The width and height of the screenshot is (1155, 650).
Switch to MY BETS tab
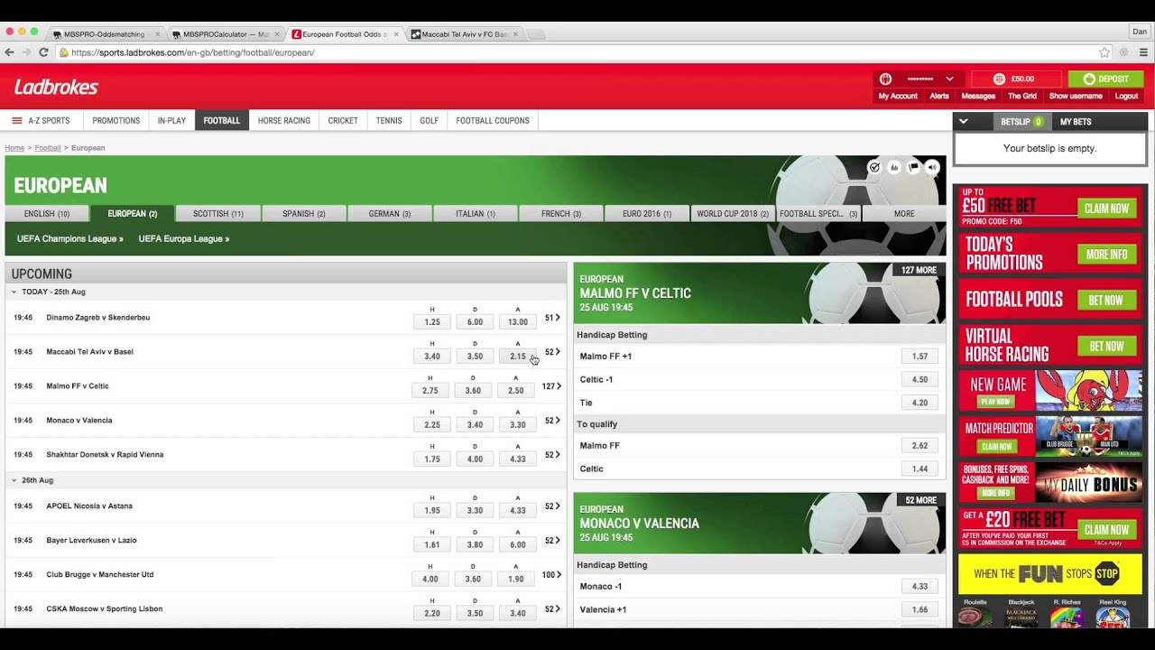(x=1076, y=121)
